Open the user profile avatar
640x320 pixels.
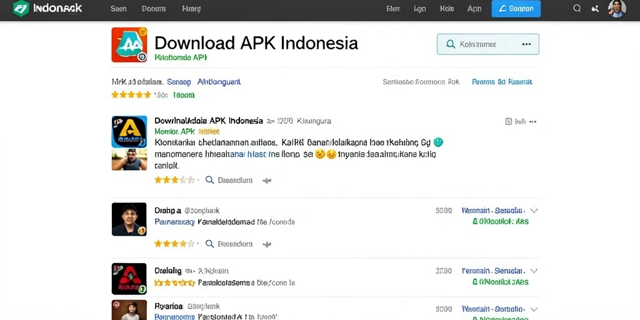pos(617,9)
